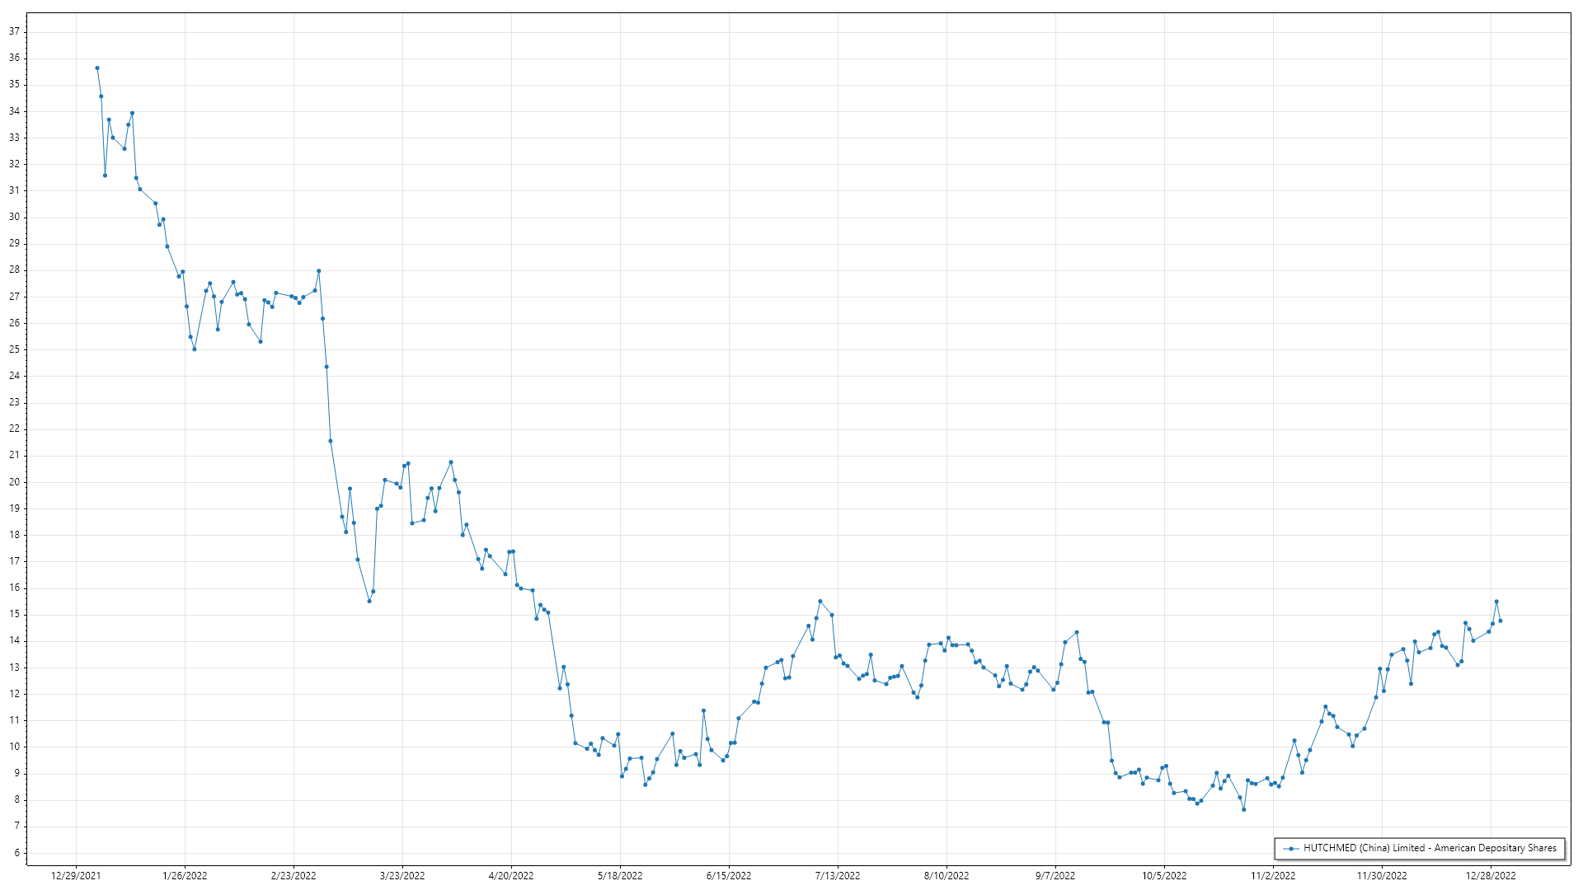
Task: Click the legend line marker icon
Action: pyautogui.click(x=1291, y=848)
